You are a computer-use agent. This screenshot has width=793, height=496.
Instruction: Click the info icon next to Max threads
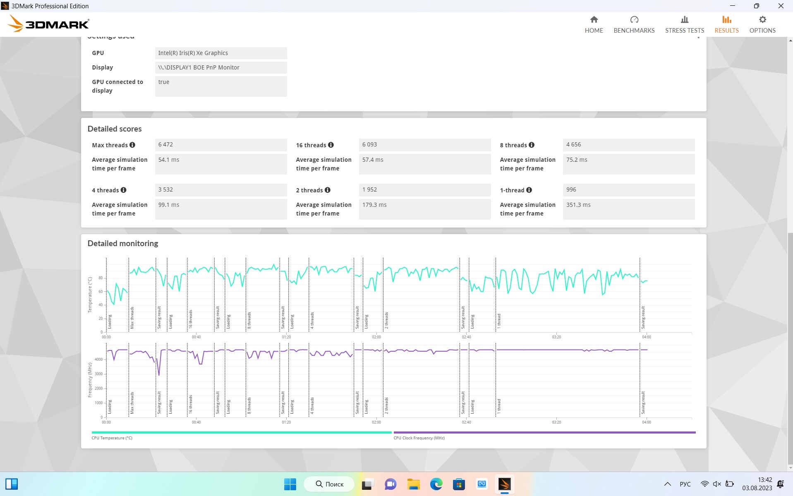pos(132,145)
